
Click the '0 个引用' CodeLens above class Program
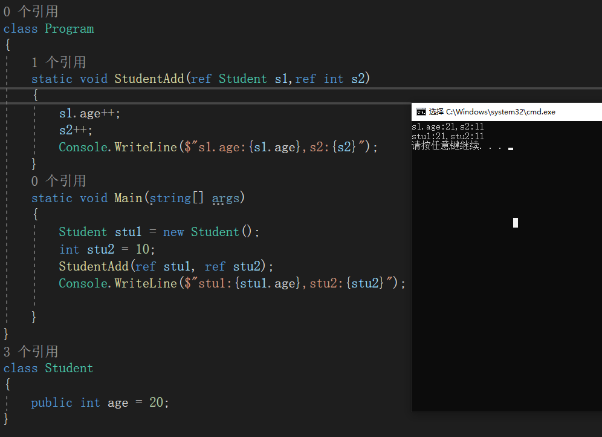31,11
